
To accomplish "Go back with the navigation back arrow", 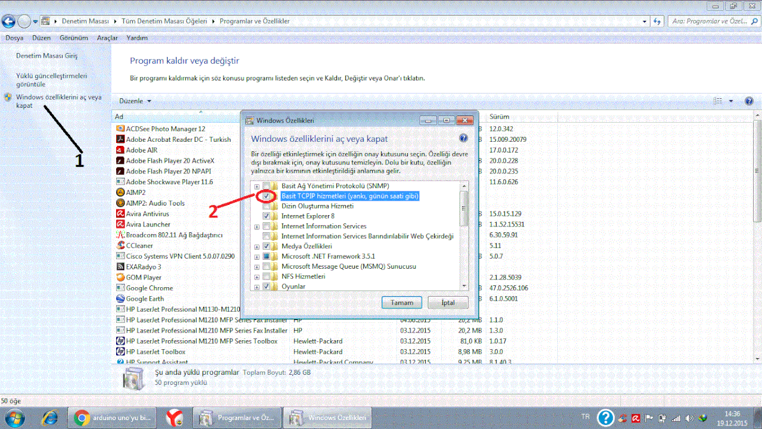I will click(9, 21).
